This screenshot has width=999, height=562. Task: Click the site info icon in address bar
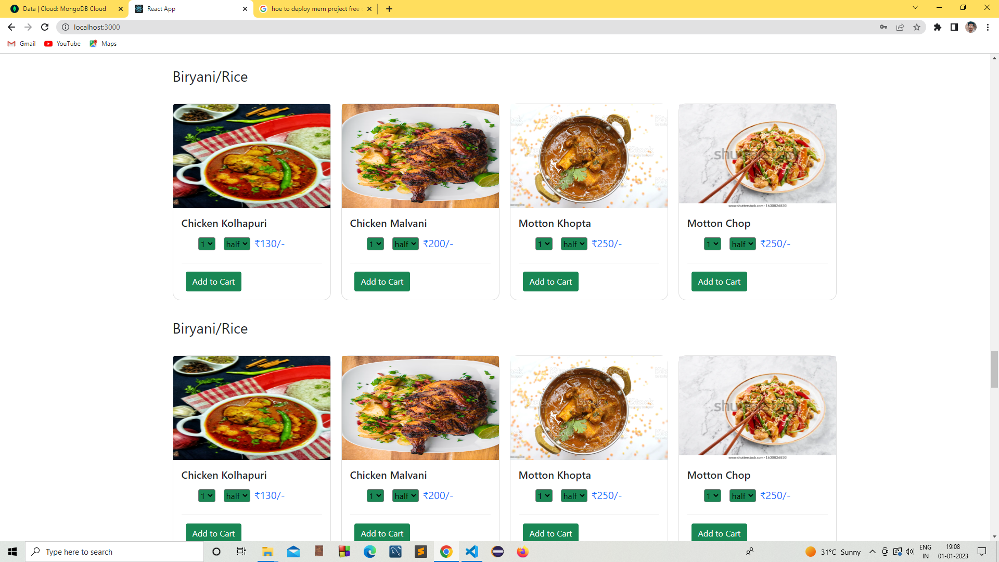pos(66,27)
